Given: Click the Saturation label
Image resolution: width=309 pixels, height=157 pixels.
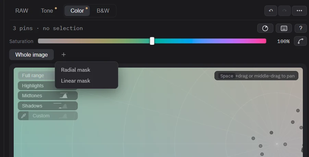Looking at the screenshot, I should coord(21,41).
